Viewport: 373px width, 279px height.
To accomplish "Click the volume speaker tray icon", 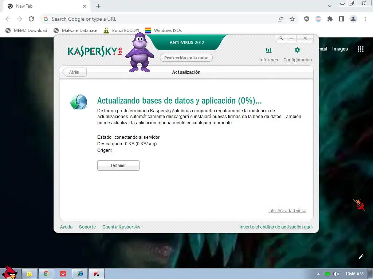I will point(336,274).
